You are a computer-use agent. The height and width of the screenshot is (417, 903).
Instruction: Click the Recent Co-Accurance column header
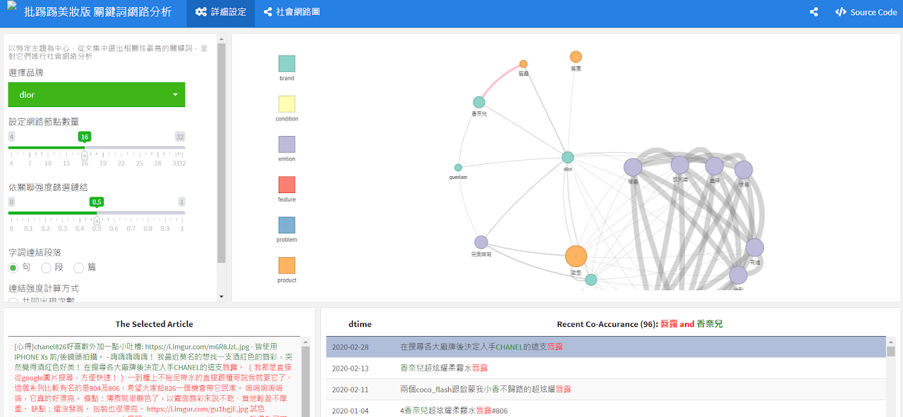tap(640, 324)
